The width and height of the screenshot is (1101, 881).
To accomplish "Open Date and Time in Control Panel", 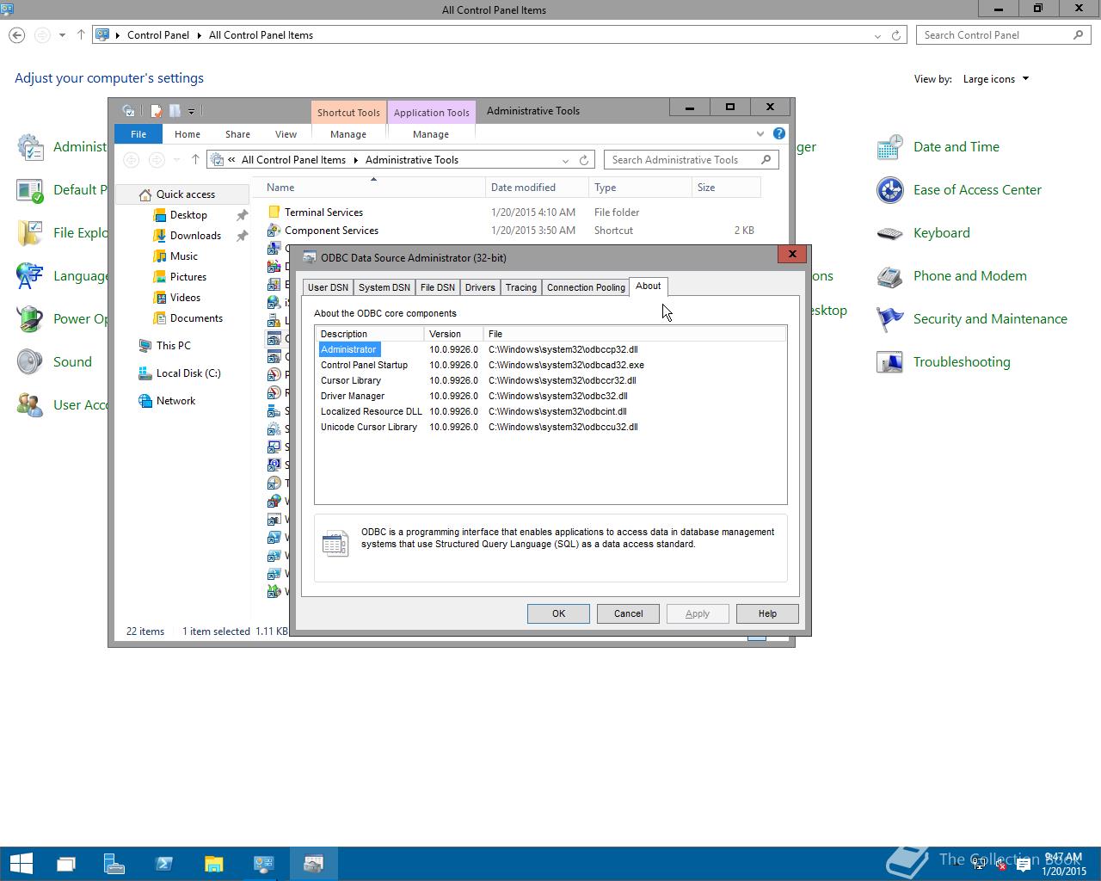I will click(x=956, y=147).
